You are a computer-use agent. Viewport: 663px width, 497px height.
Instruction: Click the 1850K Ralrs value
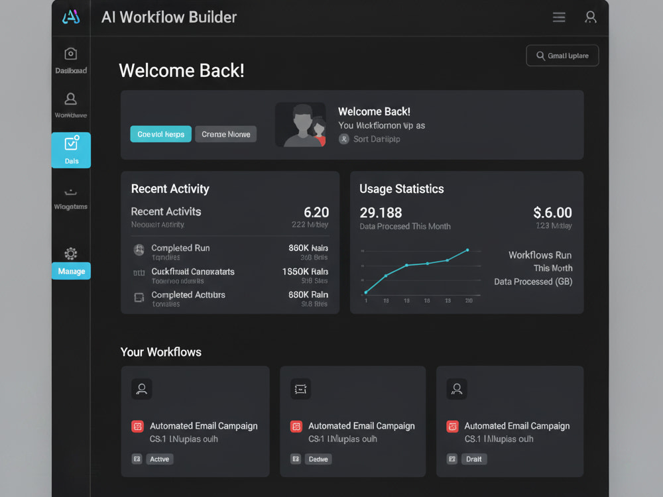point(305,272)
